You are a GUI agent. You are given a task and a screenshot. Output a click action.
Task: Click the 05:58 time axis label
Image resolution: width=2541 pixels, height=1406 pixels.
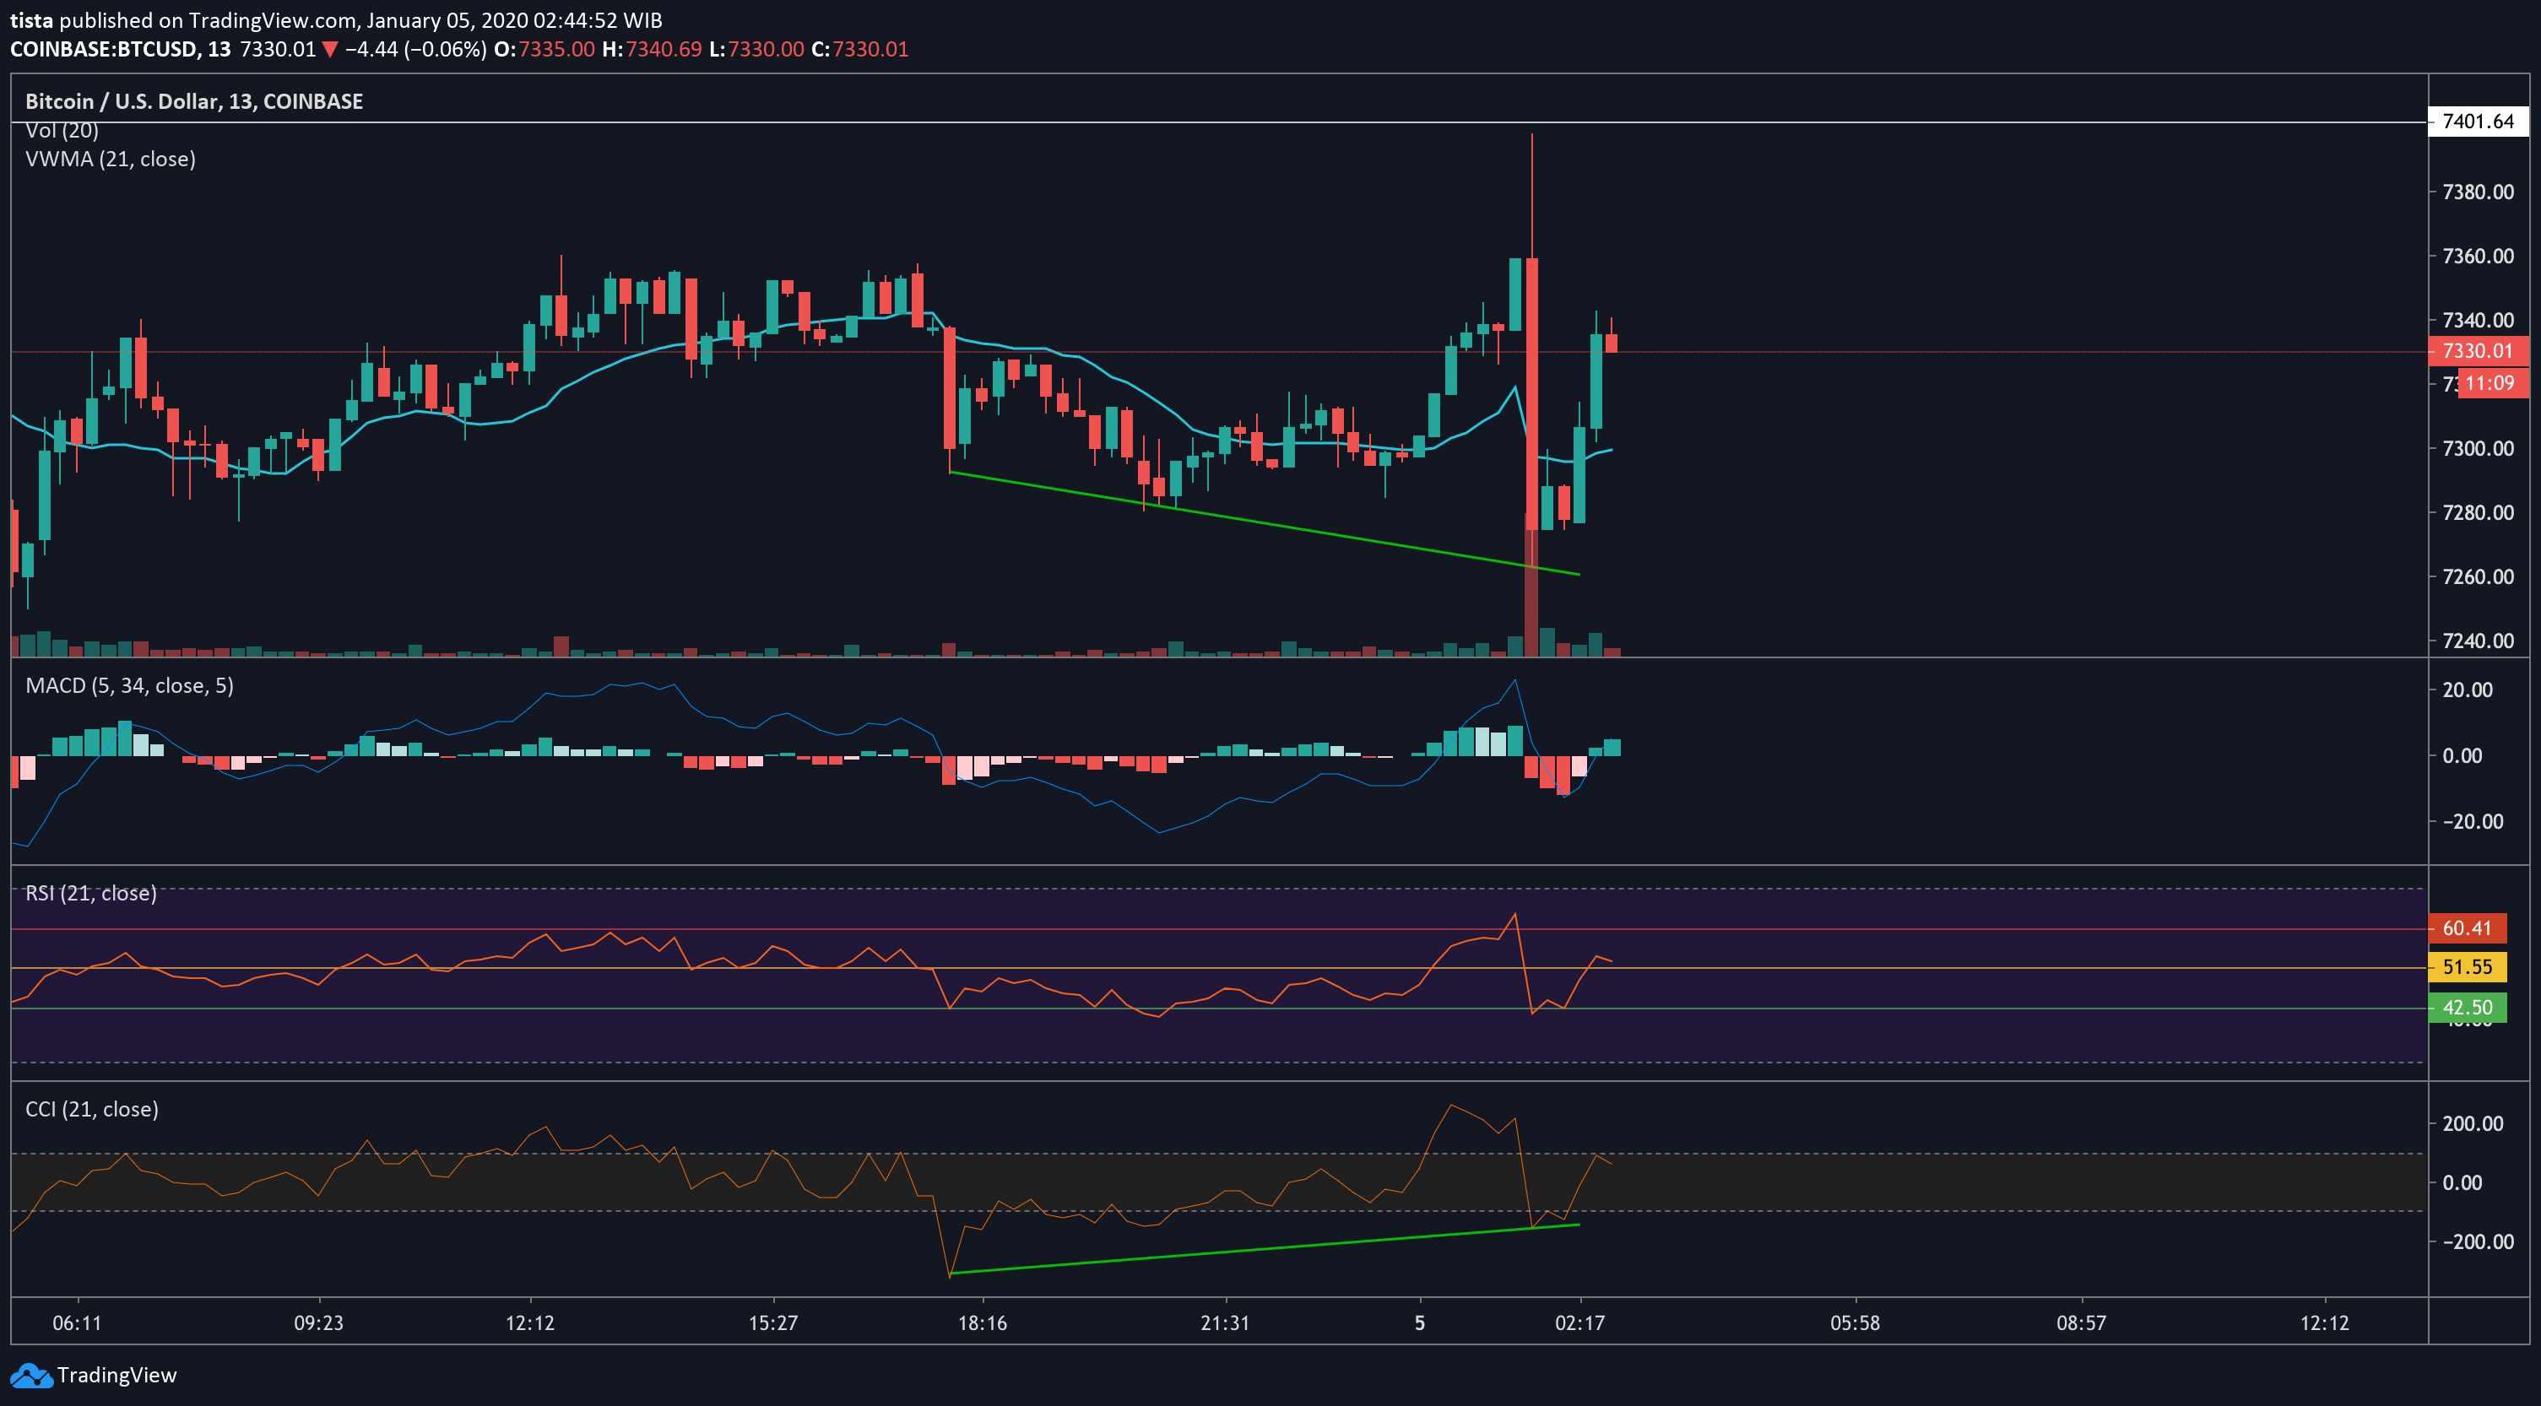(x=1856, y=1323)
